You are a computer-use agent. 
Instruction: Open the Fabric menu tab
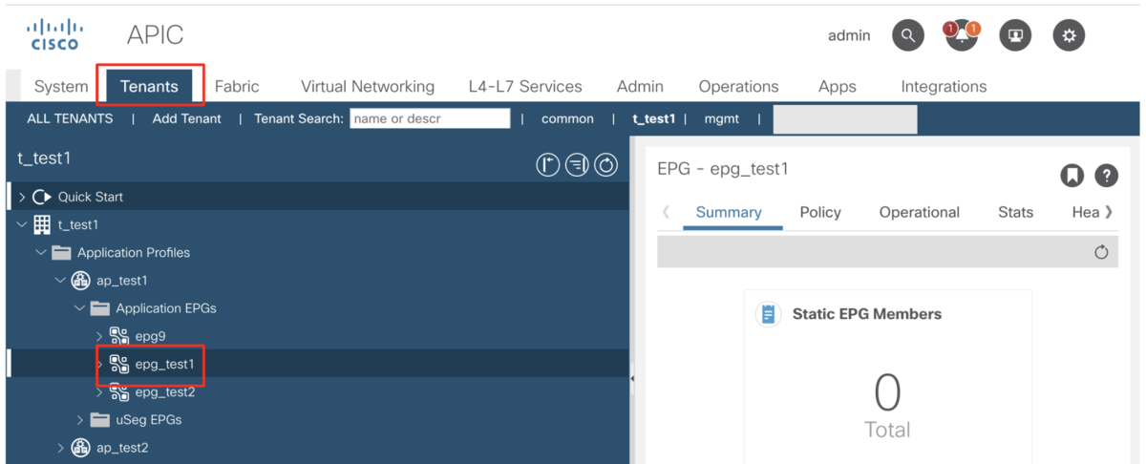pos(237,86)
